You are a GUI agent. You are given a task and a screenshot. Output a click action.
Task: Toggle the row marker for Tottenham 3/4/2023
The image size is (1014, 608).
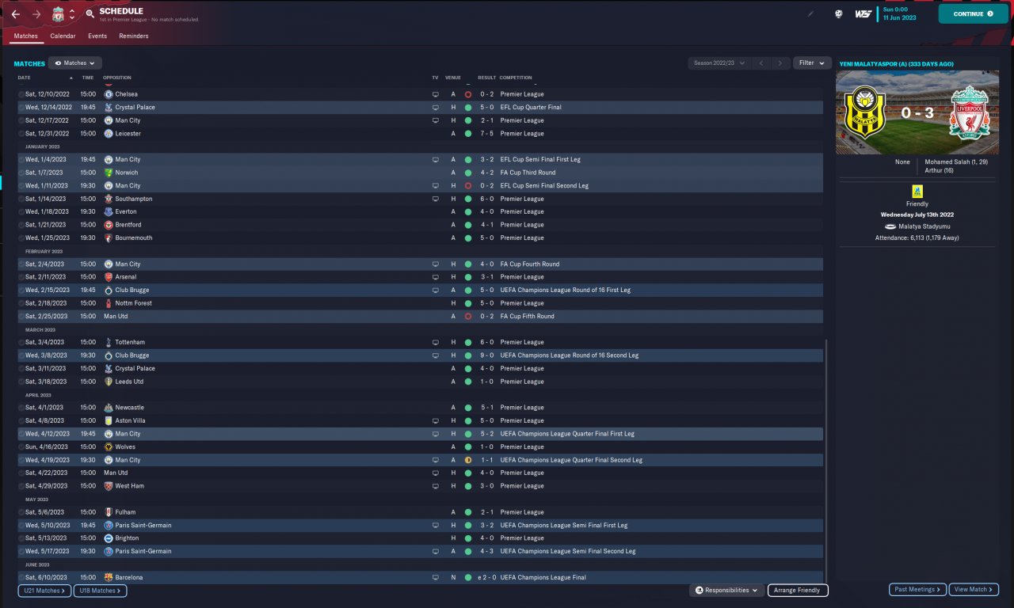(21, 342)
